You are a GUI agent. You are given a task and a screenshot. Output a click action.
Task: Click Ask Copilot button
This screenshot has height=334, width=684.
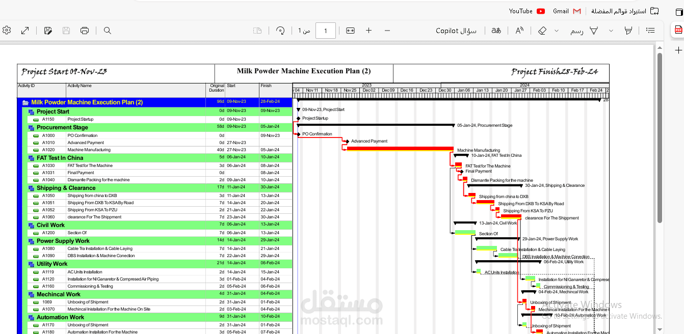click(x=456, y=31)
